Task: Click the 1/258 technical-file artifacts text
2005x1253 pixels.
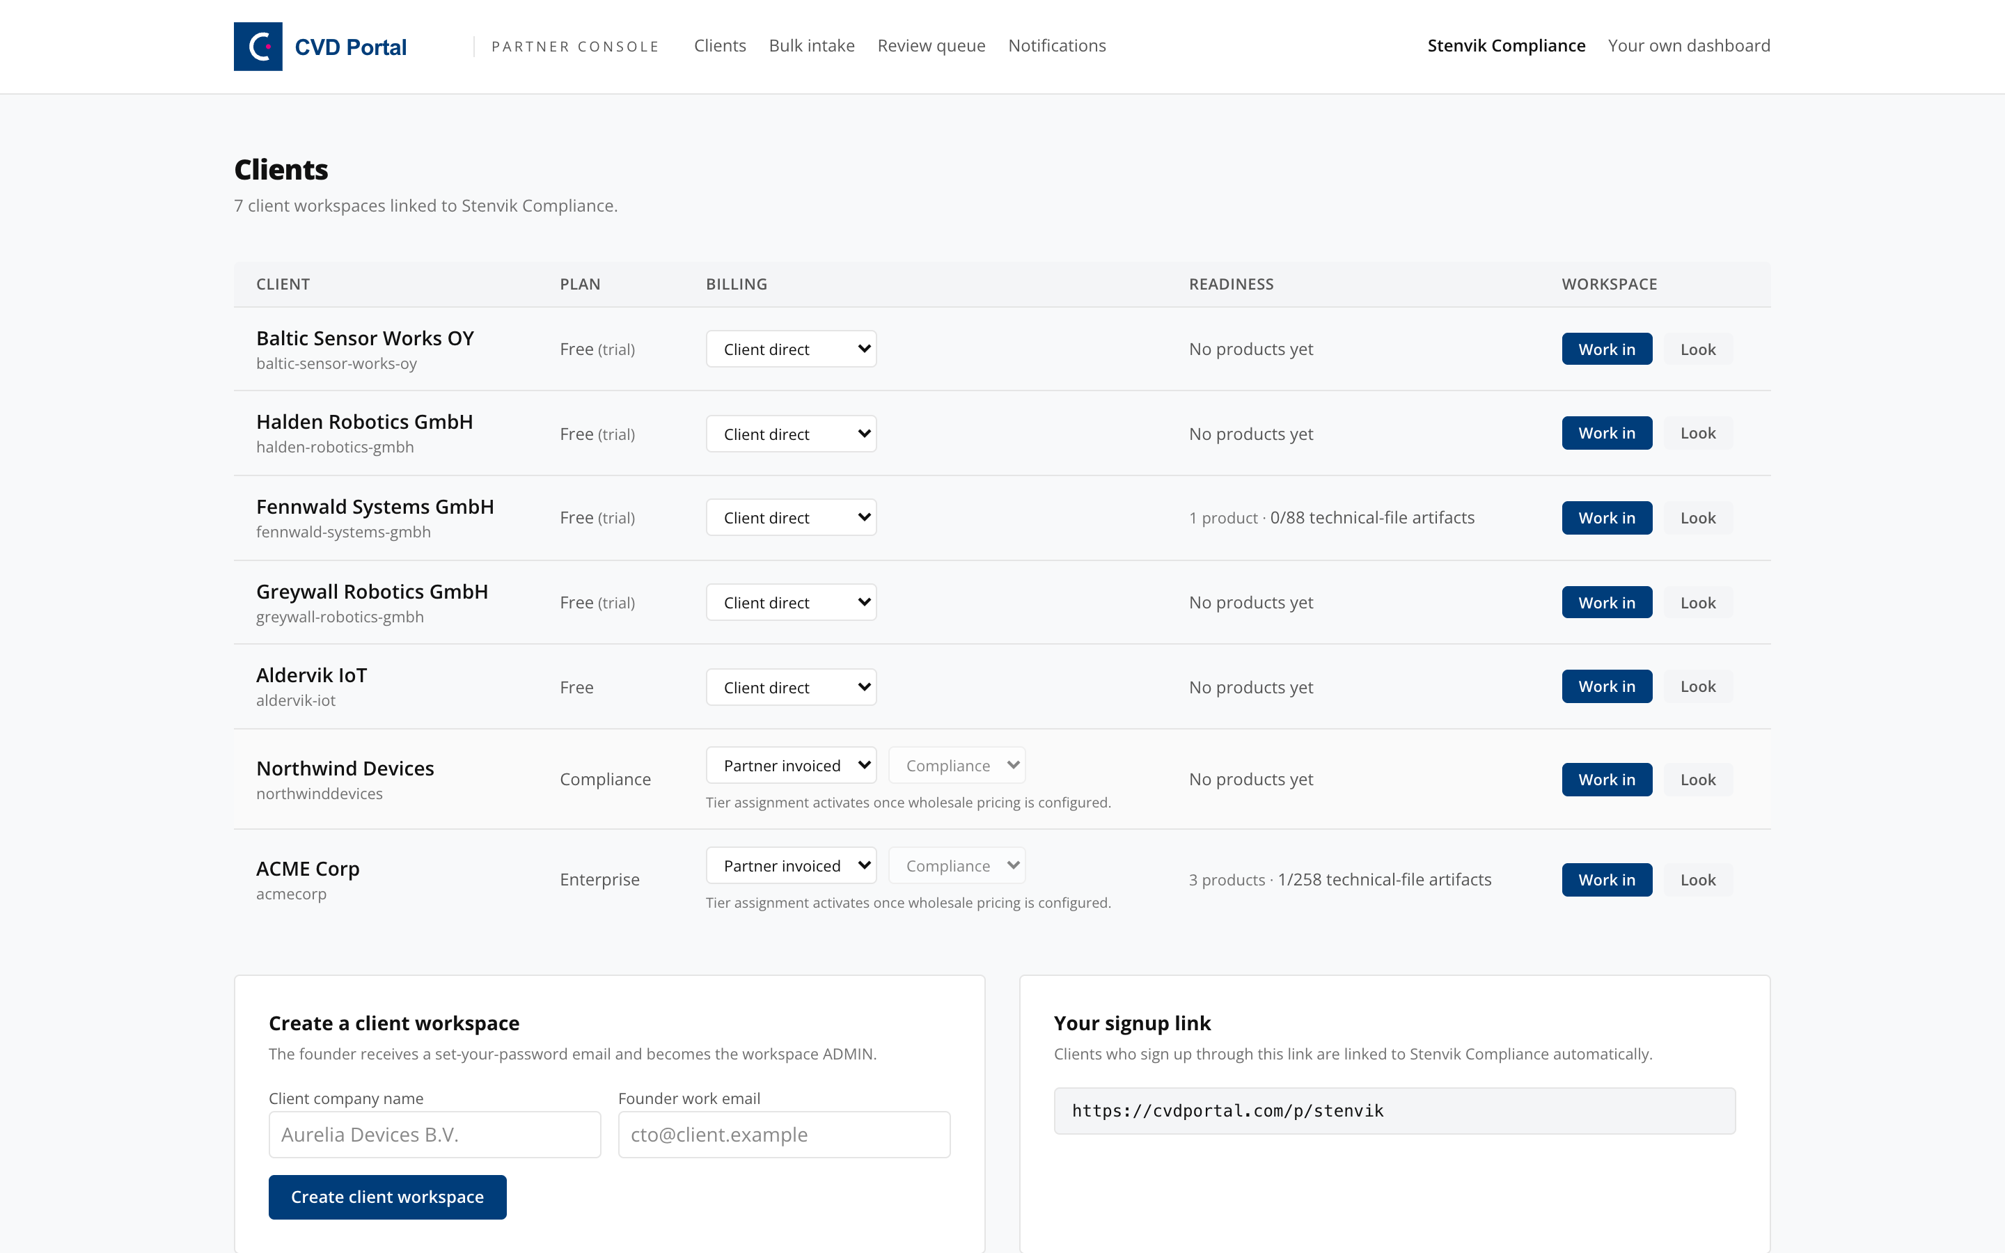Action: pos(1385,879)
